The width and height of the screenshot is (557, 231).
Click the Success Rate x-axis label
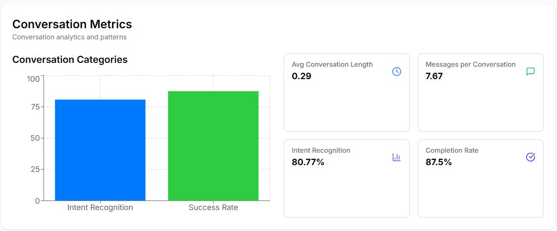pos(213,207)
